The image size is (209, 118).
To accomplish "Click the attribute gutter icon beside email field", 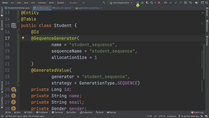I will 13,102.
